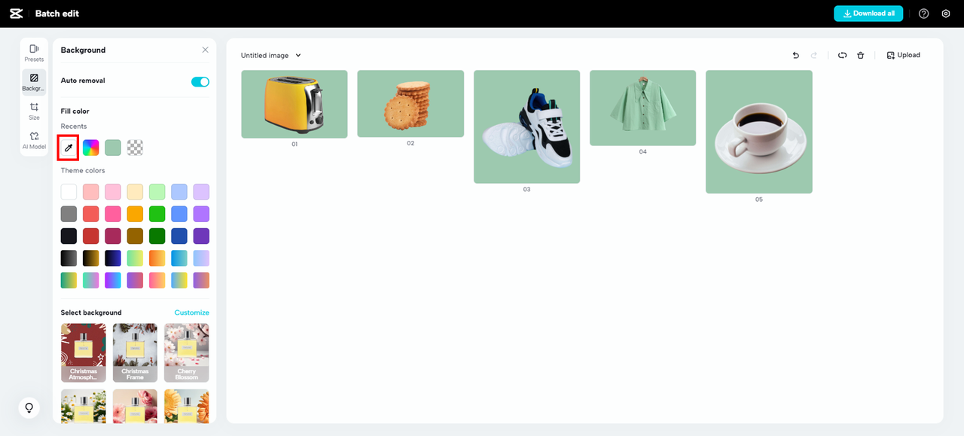Pick the bright orange theme color swatch
The width and height of the screenshot is (964, 436).
(x=135, y=214)
